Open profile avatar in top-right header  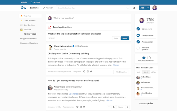(x=155, y=8)
